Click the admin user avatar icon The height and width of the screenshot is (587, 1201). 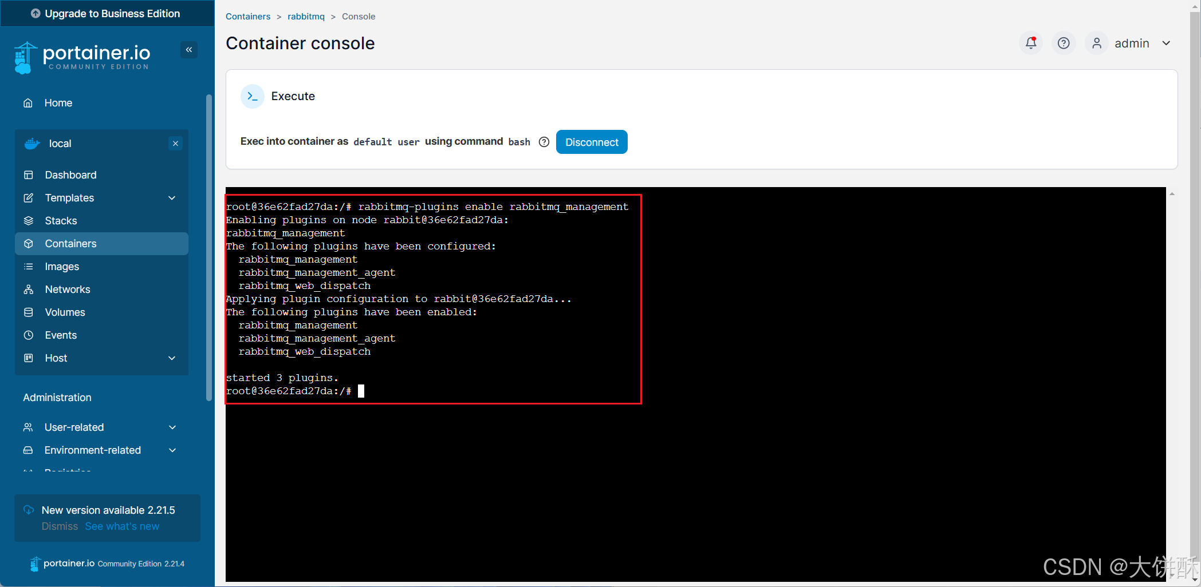coord(1097,43)
